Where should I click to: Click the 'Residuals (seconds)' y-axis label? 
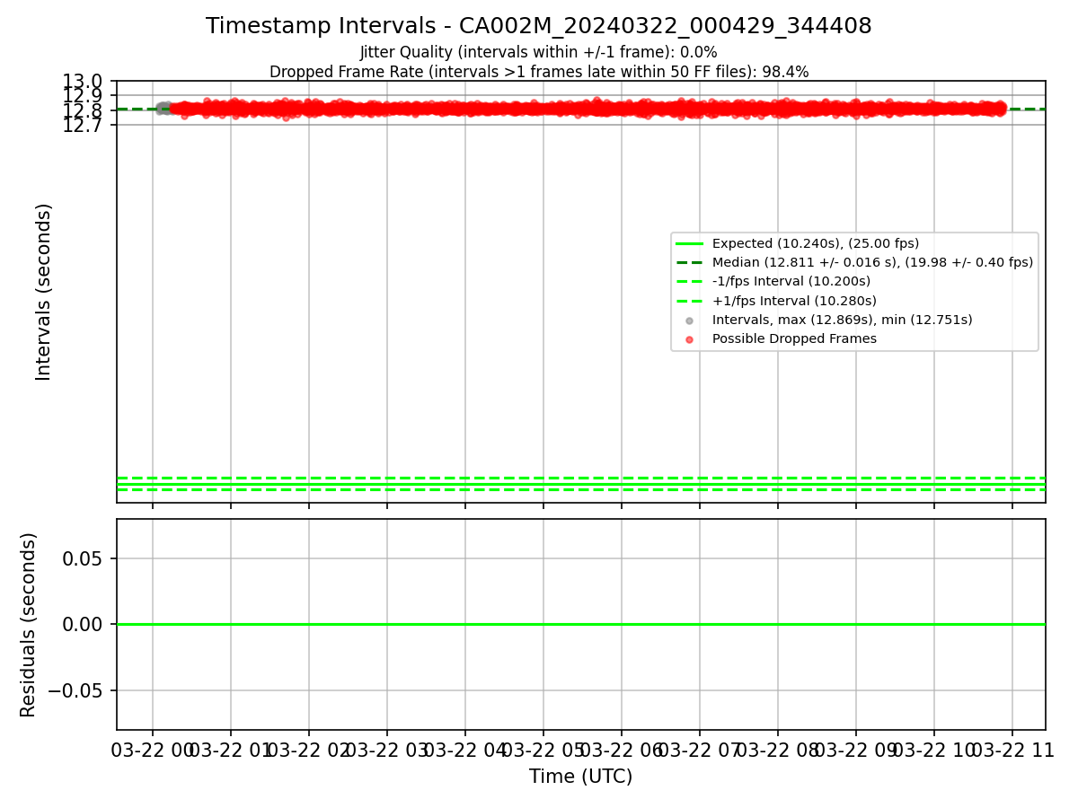(x=29, y=625)
